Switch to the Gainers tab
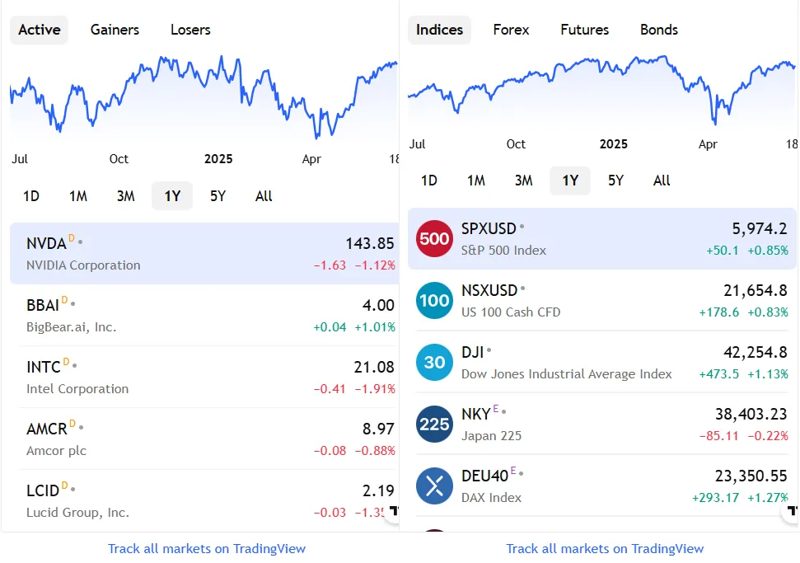This screenshot has width=800, height=563. point(115,30)
